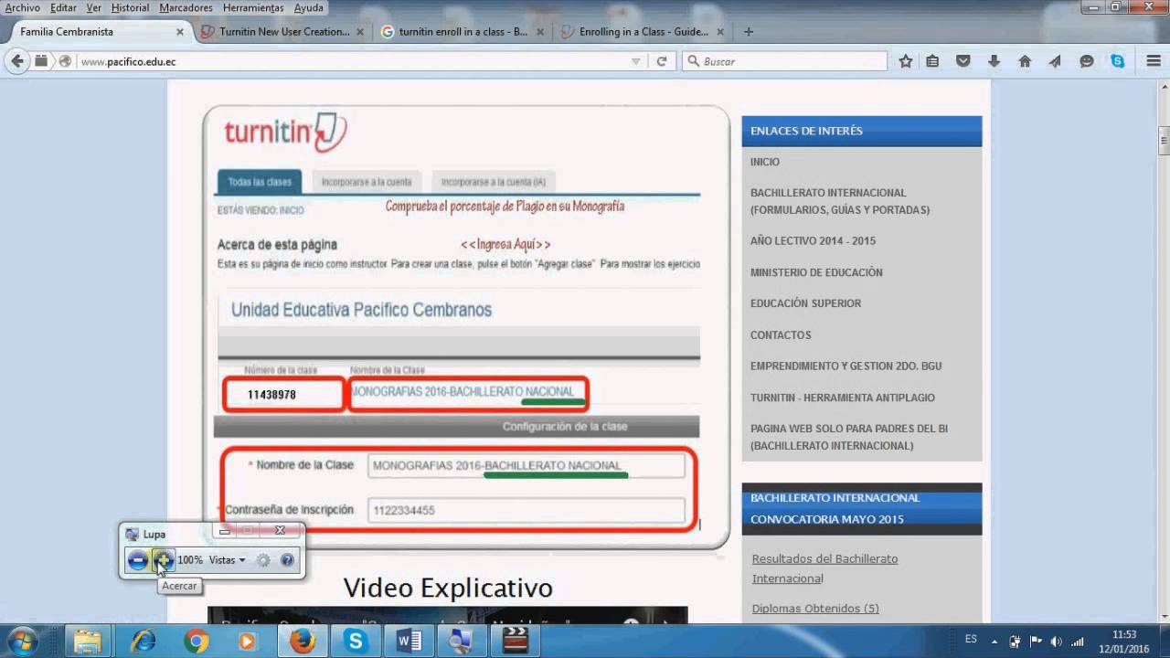Open Windows Media Player taskbar icon

[248, 642]
